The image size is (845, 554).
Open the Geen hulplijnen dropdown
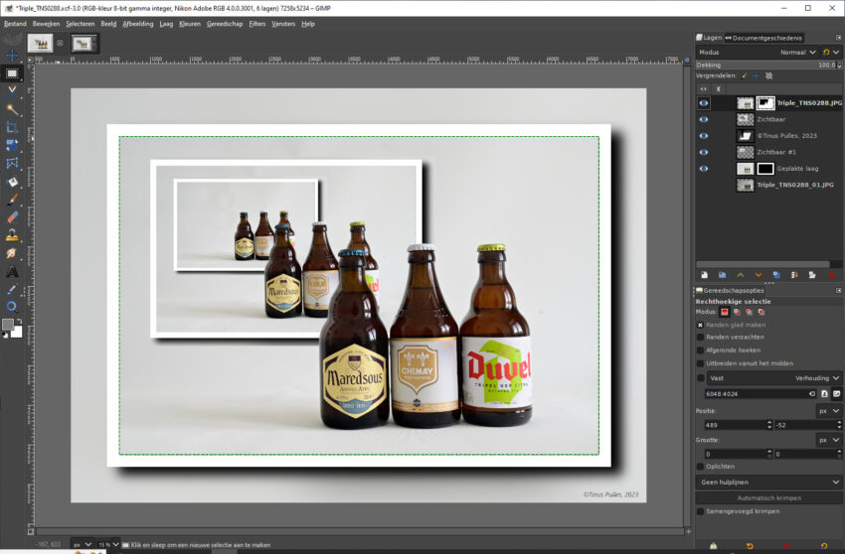pos(769,482)
